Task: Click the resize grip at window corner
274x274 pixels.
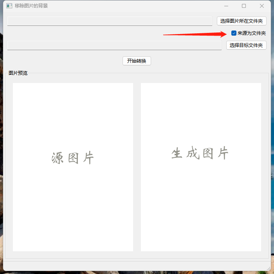Action: coord(269,269)
